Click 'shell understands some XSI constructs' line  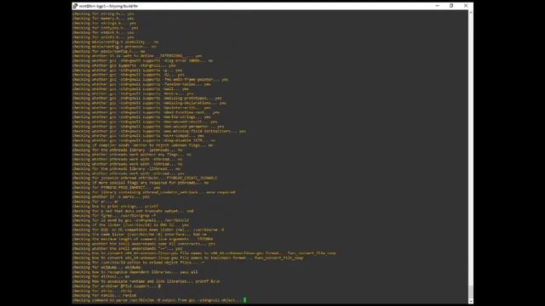144,244
